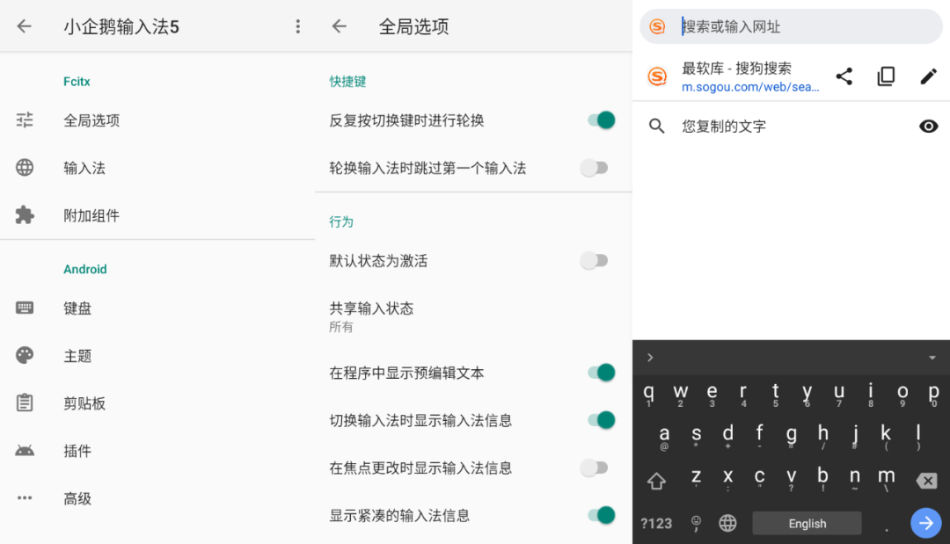Viewport: 950px width, 544px height.
Task: Toggle 显示紧凑的输入法信息 switch
Action: point(601,515)
